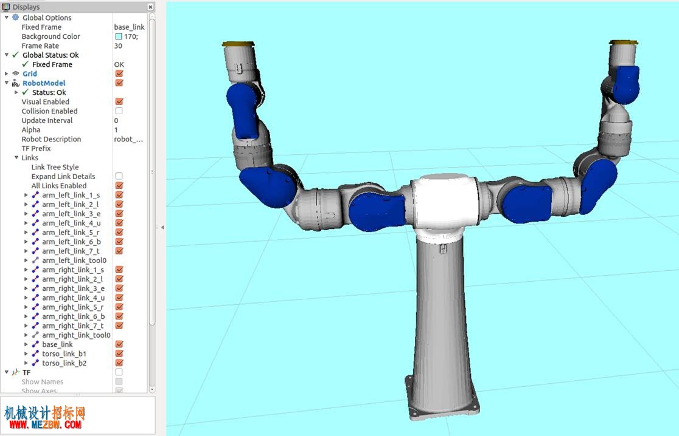Screen dimensions: 679x436
Task: Click the arm_right_link_4_u link icon
Action: (35, 298)
